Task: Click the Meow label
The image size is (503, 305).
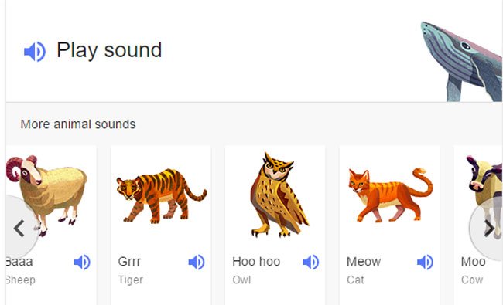Action: click(364, 262)
